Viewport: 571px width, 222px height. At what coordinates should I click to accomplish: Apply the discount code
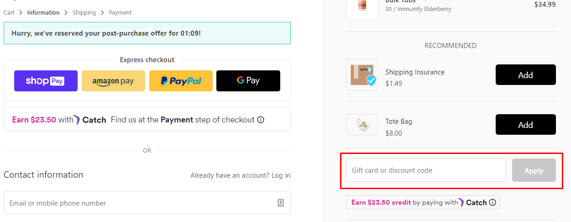point(534,170)
